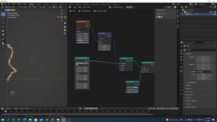Jump to the last frame in timeline

tap(97, 108)
